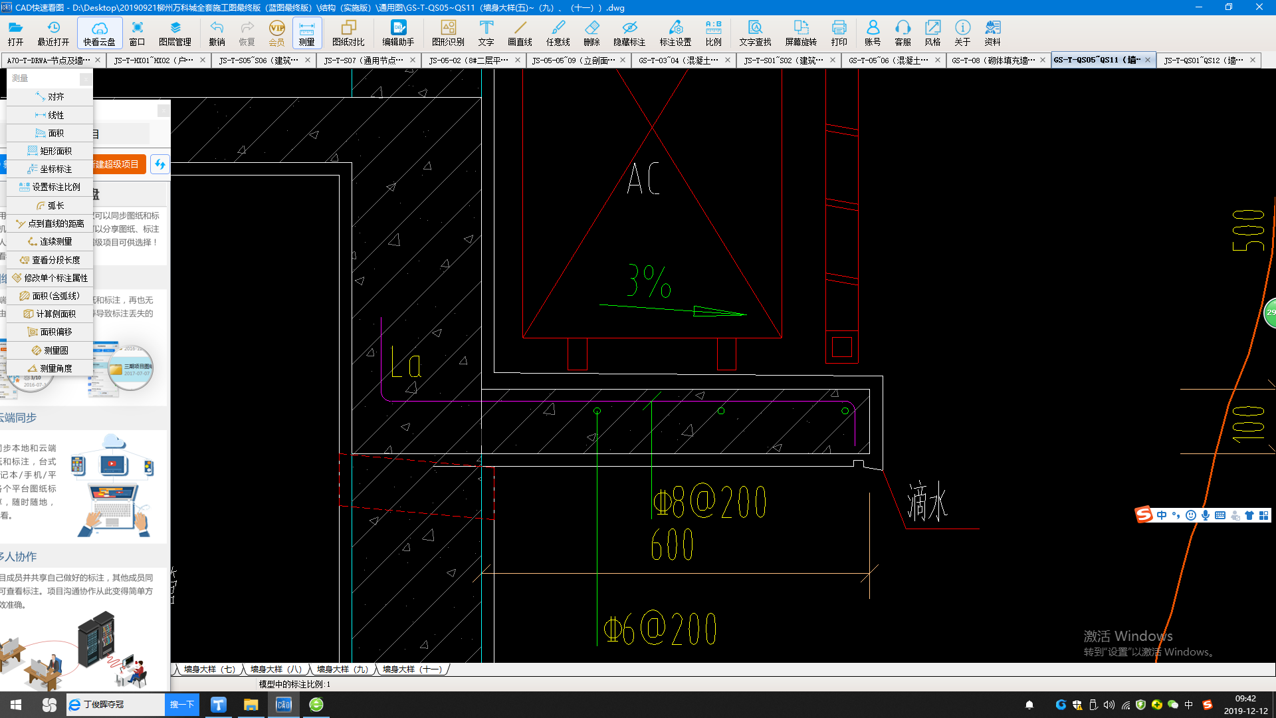Open Windows Start menu
The image size is (1276, 718).
[x=16, y=705]
